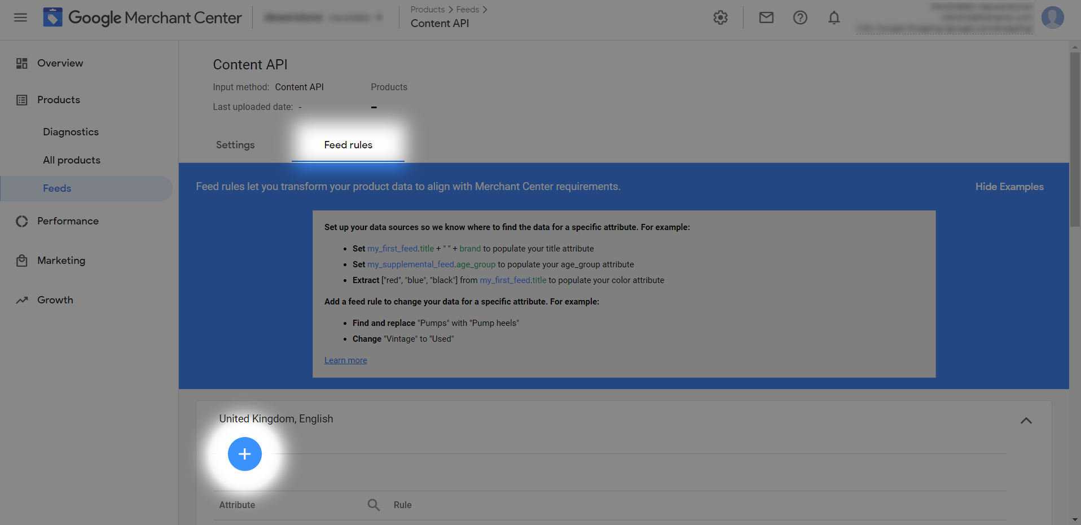Click the vertical page scrollbar
This screenshot has width=1081, height=525.
click(1075, 139)
